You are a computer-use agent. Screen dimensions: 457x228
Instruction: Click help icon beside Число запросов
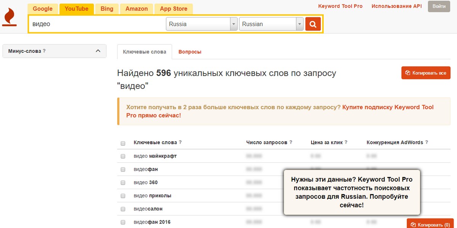291,142
